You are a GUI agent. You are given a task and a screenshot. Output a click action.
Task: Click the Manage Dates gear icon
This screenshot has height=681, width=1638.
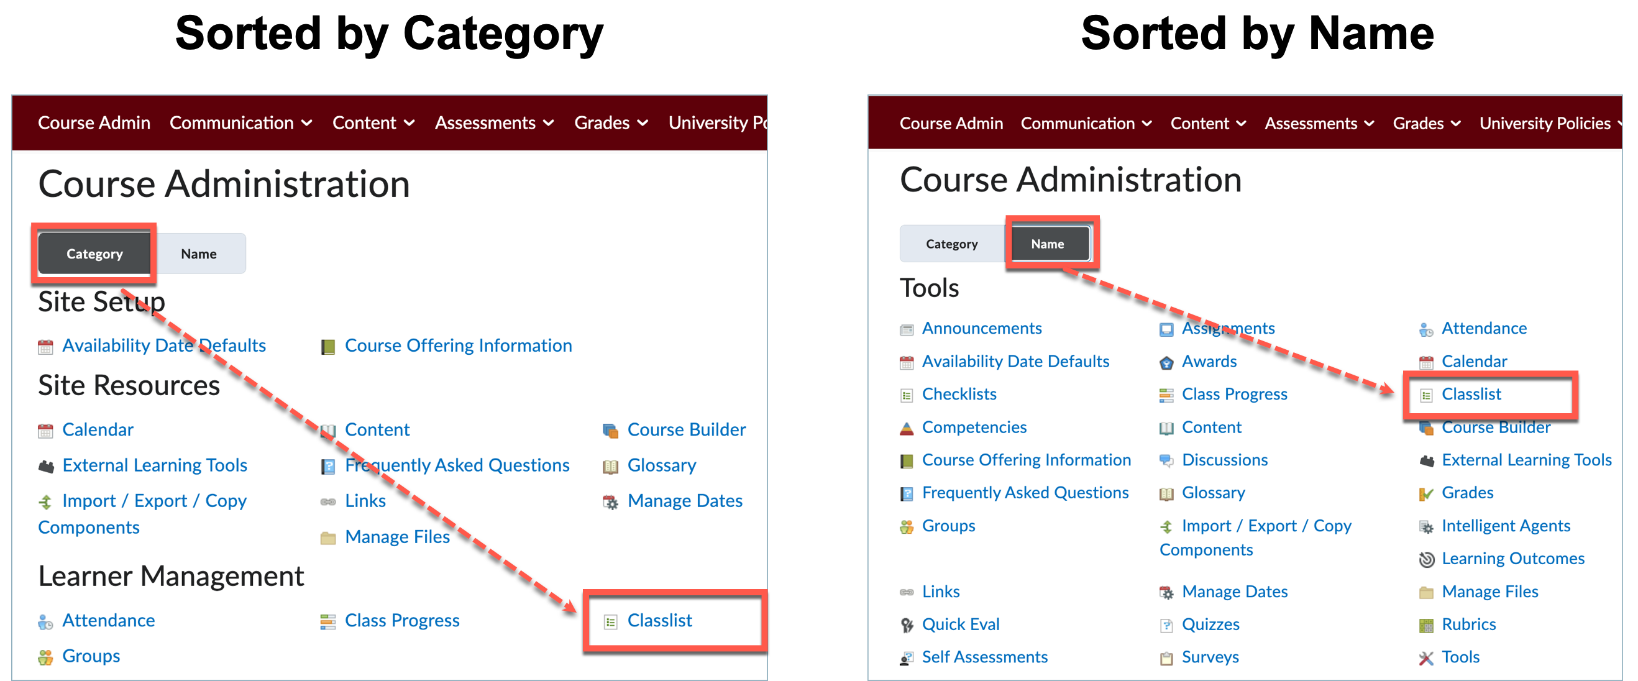tap(611, 501)
